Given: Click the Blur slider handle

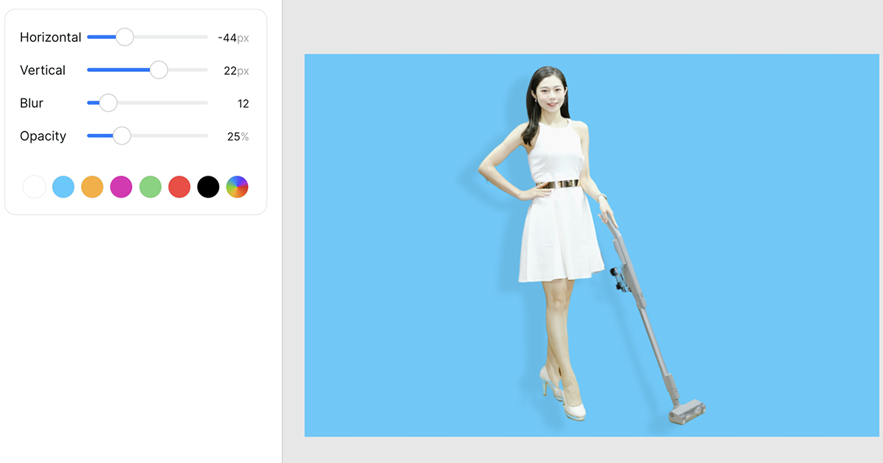Looking at the screenshot, I should [x=108, y=103].
